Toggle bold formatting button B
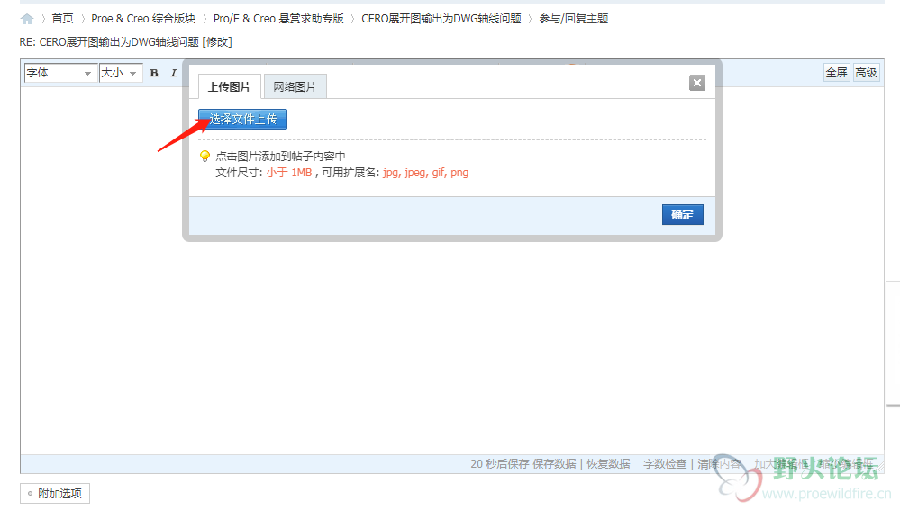Image resolution: width=900 pixels, height=510 pixels. coord(154,73)
